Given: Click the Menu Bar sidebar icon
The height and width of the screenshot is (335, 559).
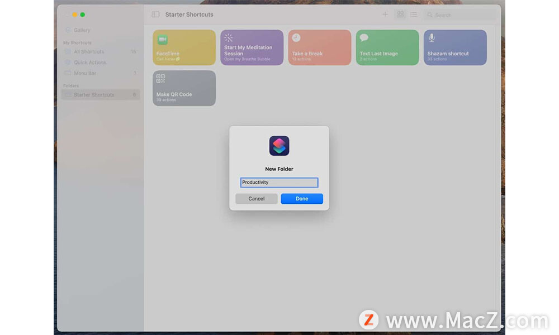Looking at the screenshot, I should tap(68, 73).
